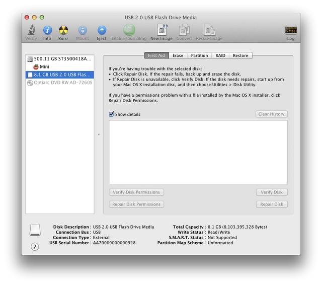Viewport: 322px width, 285px height.
Task: Click Verify Disk Permissions button
Action: coord(136,192)
